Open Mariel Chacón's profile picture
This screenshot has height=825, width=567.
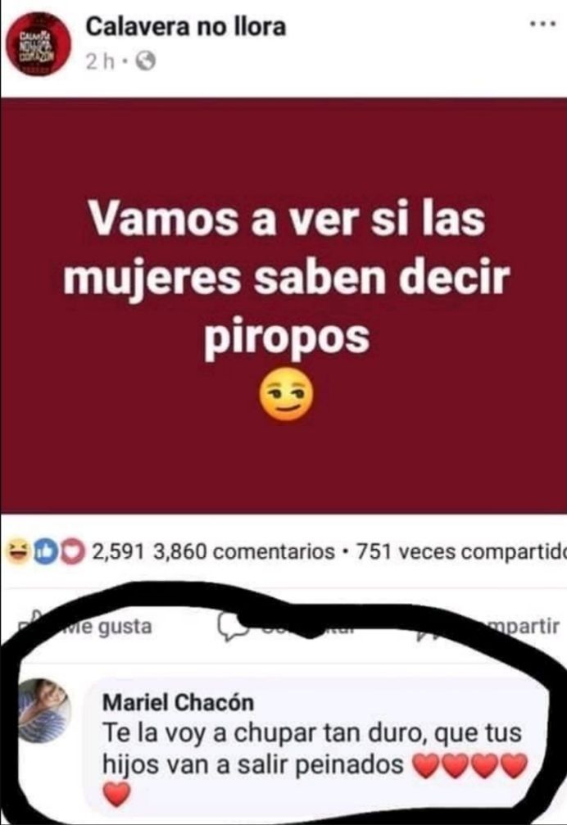pos(44,710)
